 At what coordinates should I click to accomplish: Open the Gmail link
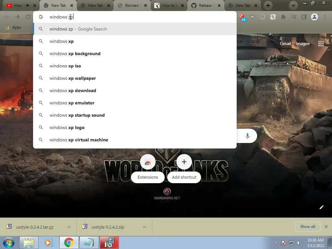285,44
